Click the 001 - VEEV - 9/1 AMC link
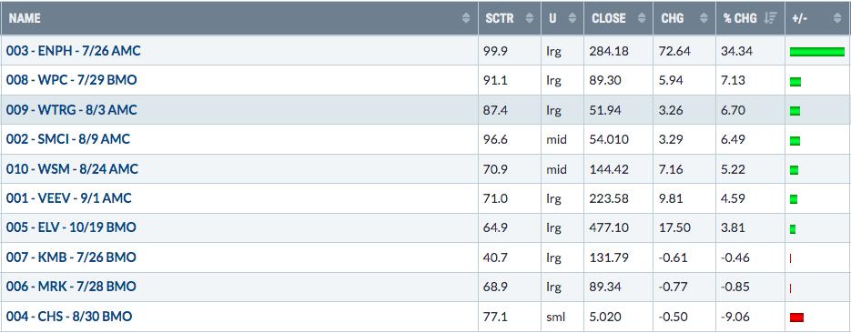The width and height of the screenshot is (851, 333). (x=69, y=198)
